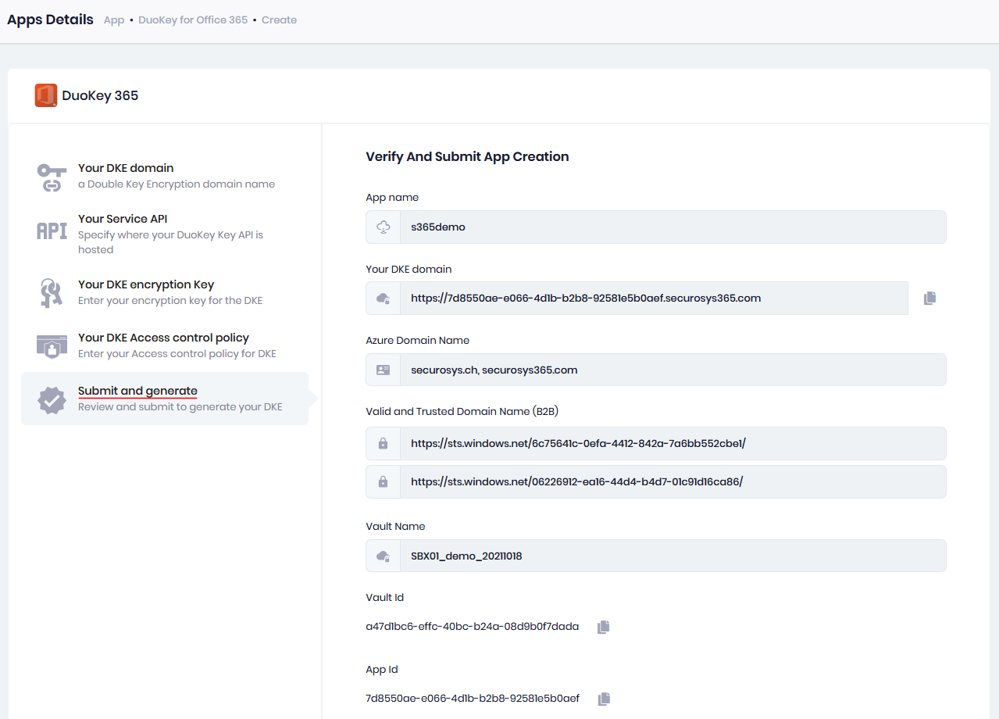Copy the DKE domain URL with the copy icon
This screenshot has height=719, width=999.
pyautogui.click(x=929, y=299)
